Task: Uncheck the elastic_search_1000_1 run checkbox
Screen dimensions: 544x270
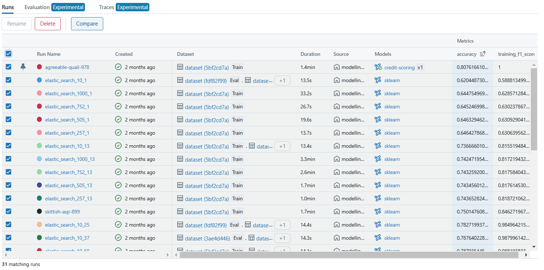Action: point(8,93)
